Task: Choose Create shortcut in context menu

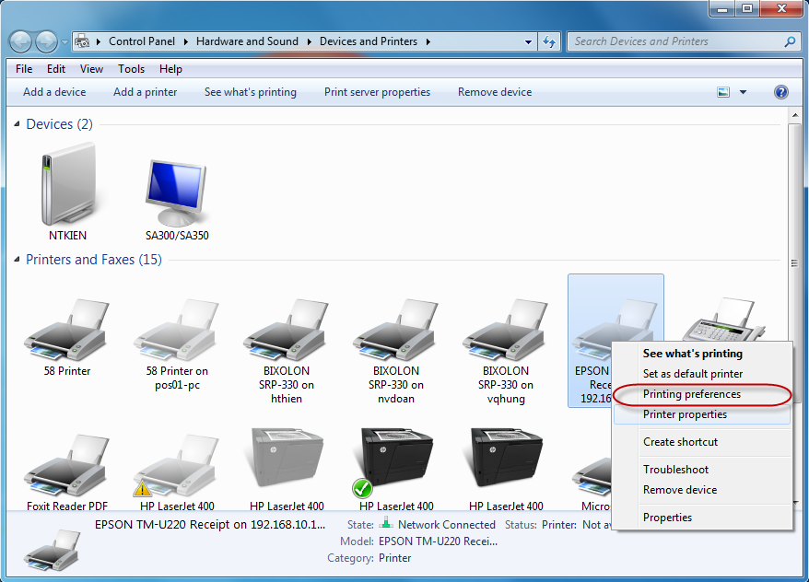Action: tap(702, 442)
